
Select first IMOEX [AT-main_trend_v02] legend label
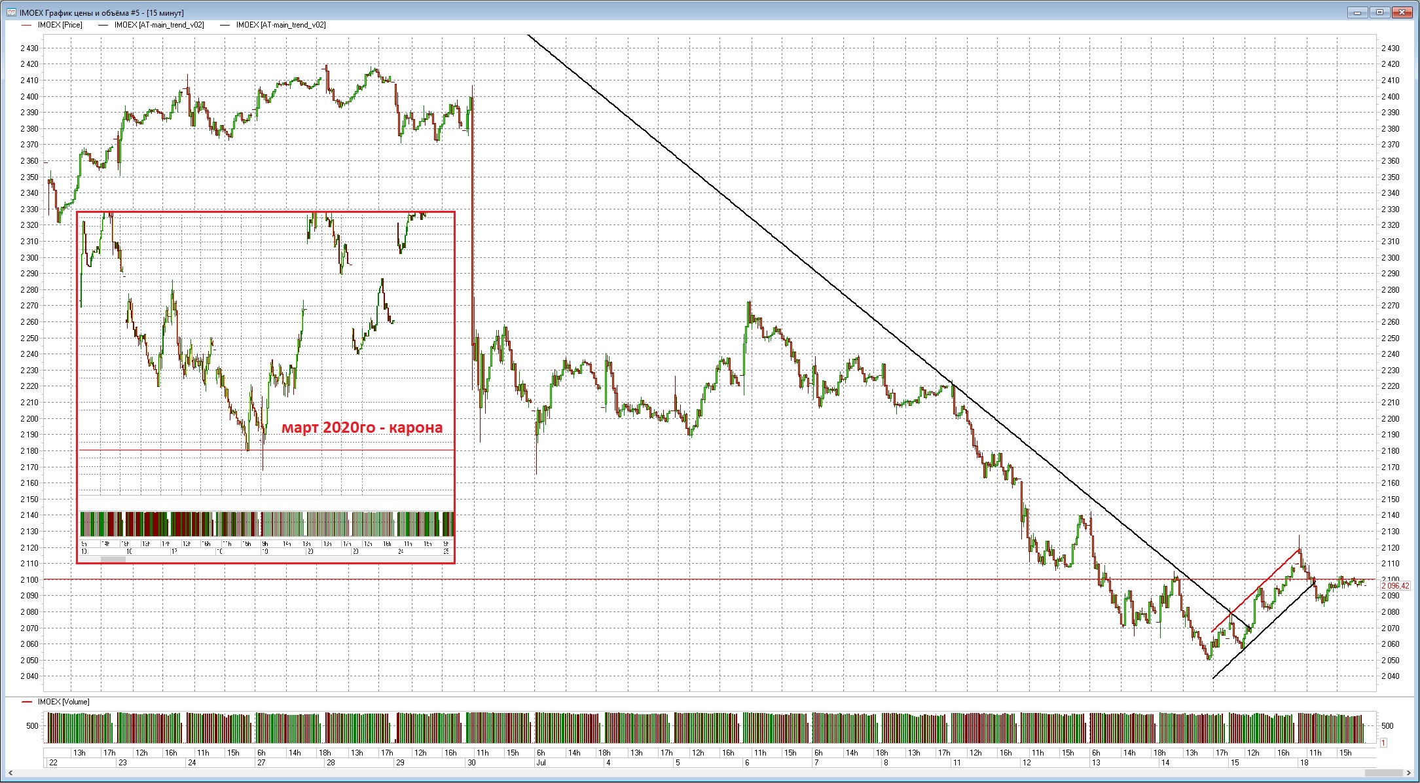[x=159, y=25]
